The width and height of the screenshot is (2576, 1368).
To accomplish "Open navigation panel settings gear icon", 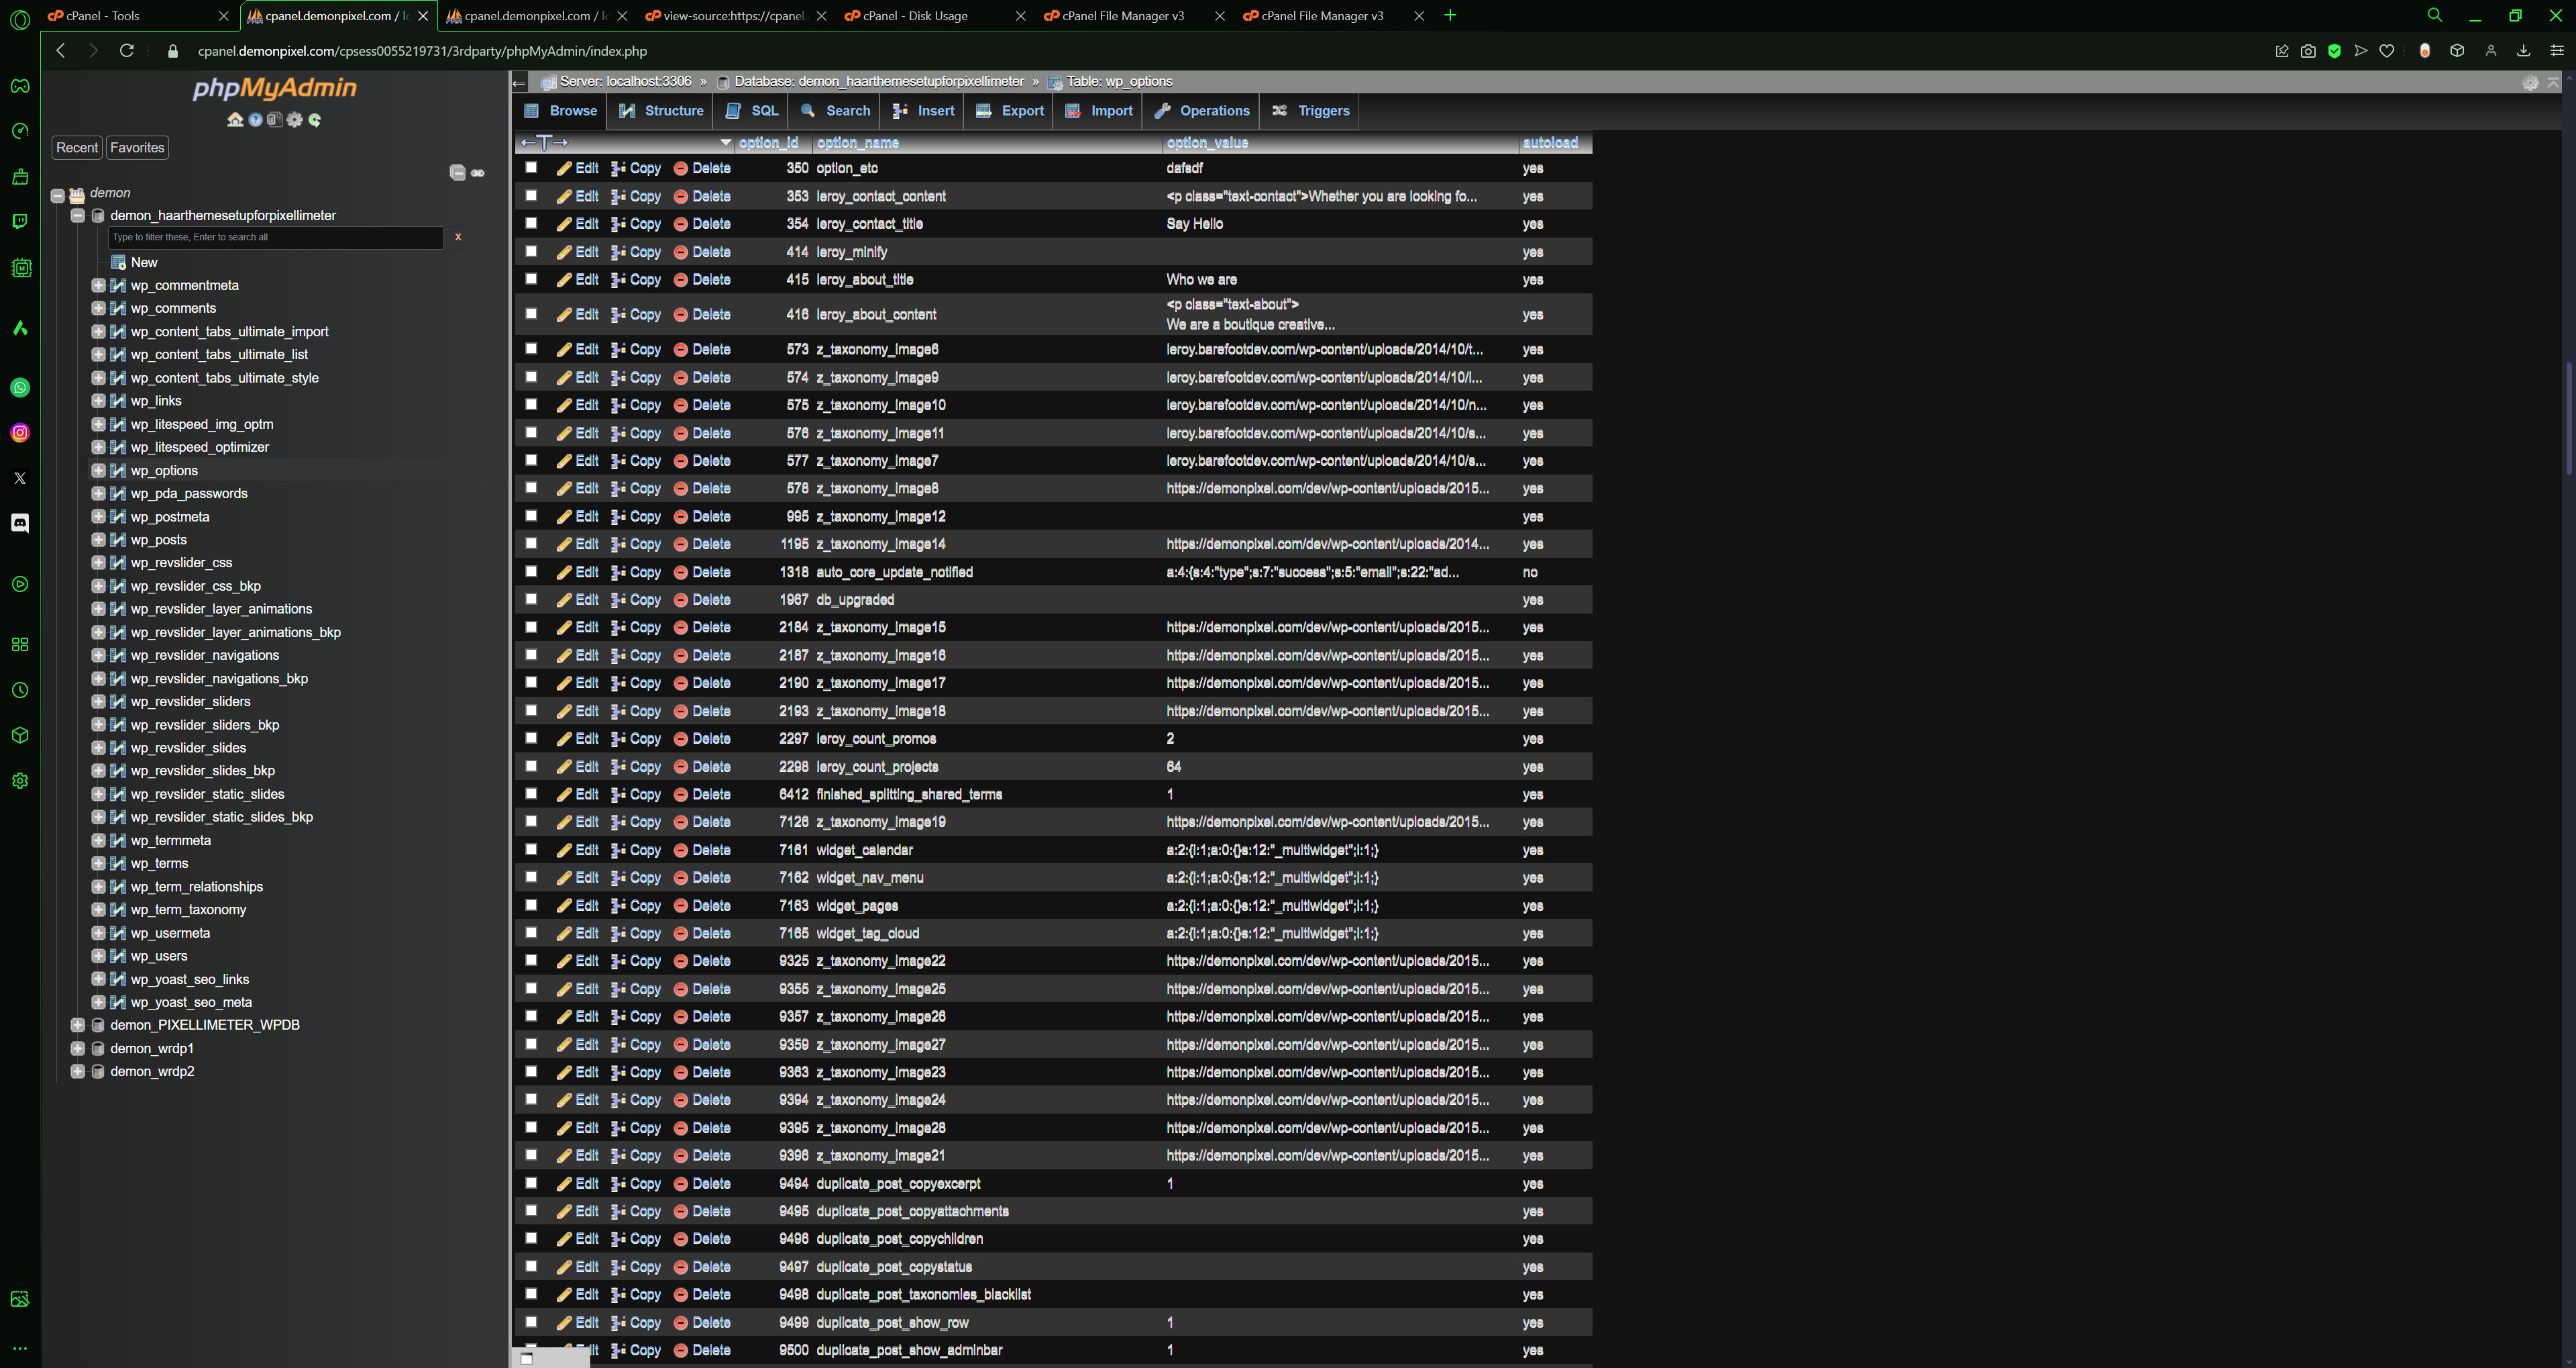I will (x=295, y=120).
